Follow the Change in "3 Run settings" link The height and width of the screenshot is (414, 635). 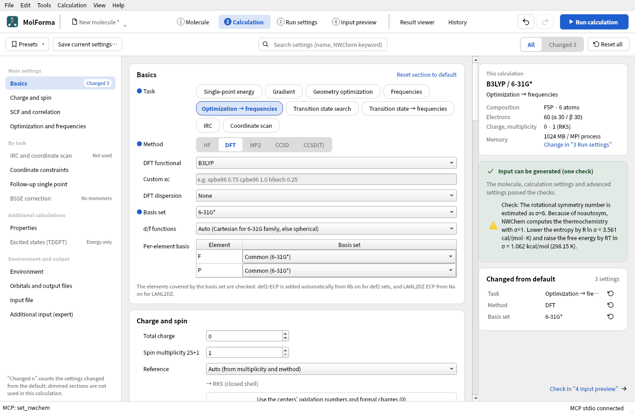point(578,144)
